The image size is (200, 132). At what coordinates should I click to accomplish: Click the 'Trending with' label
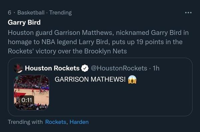(25, 122)
